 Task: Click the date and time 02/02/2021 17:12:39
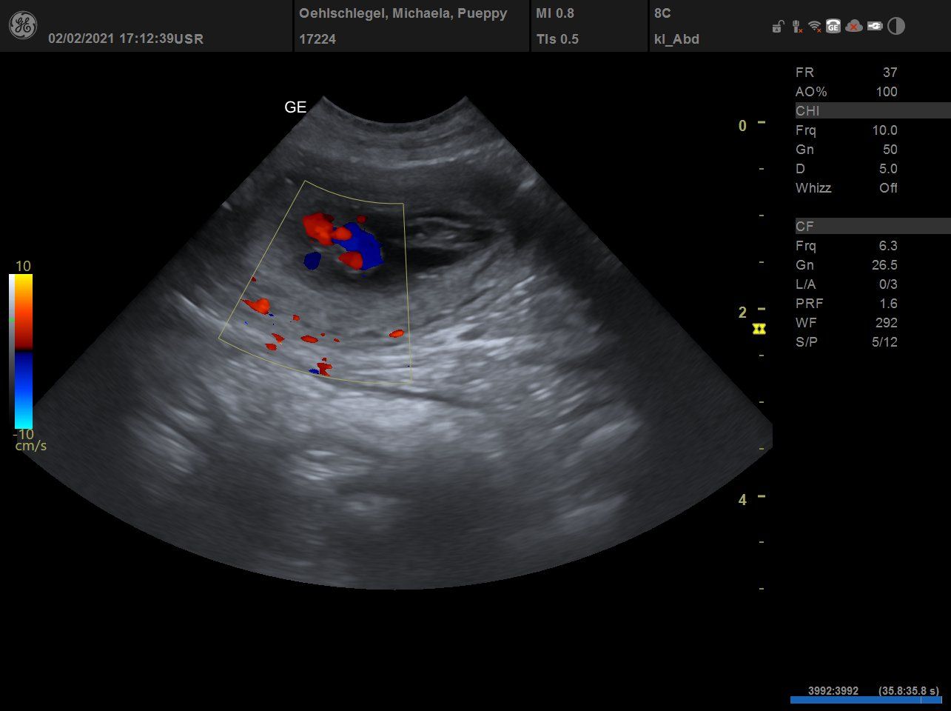[111, 39]
